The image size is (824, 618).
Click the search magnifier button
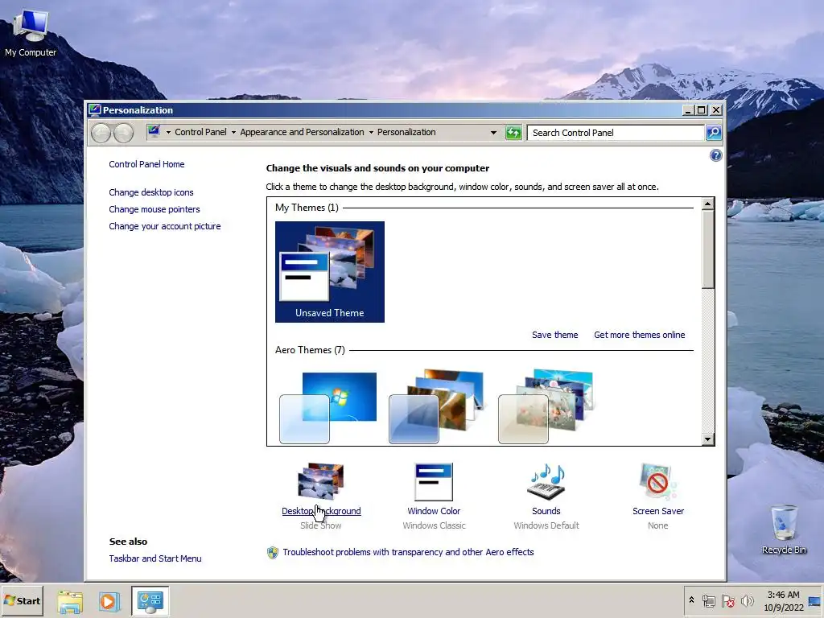[x=714, y=133]
